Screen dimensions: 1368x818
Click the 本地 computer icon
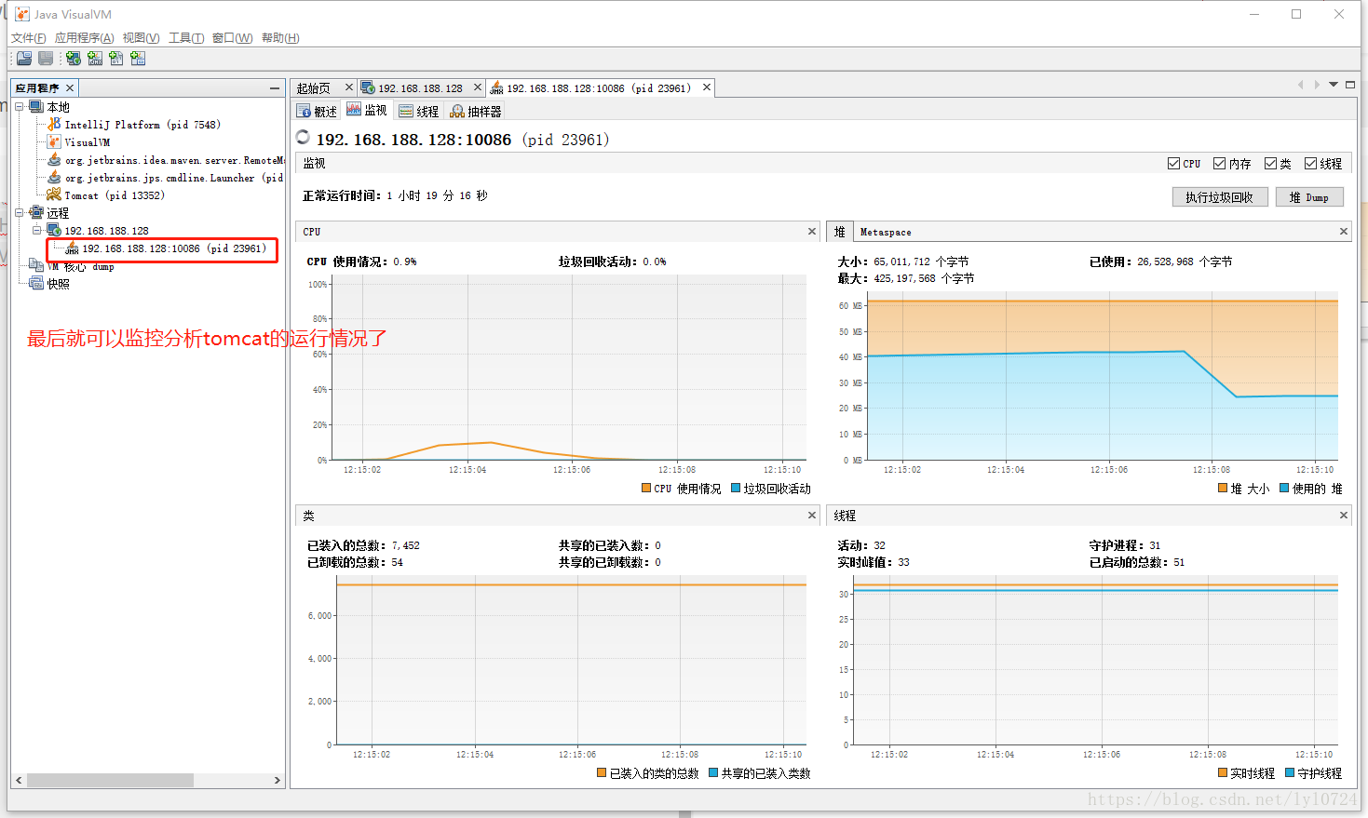(x=36, y=107)
